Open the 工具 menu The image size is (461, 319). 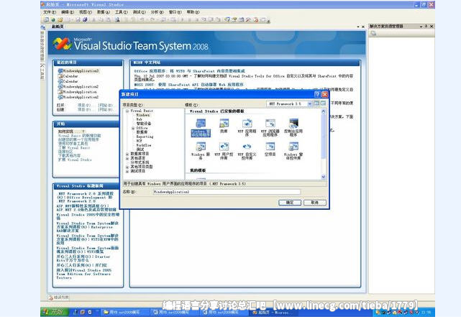click(121, 12)
